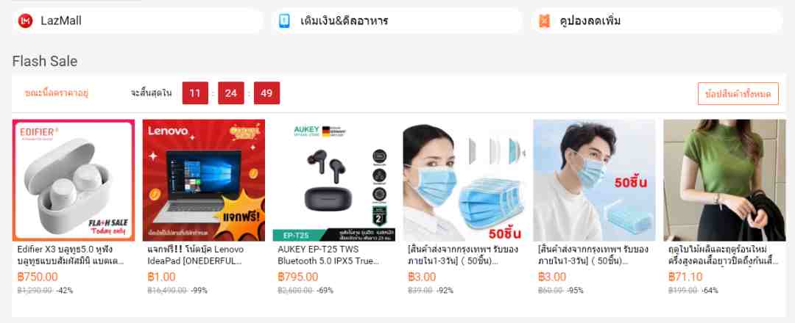This screenshot has width=795, height=323.
Task: Open the Edifier X3 earbuds image
Action: coord(74,180)
